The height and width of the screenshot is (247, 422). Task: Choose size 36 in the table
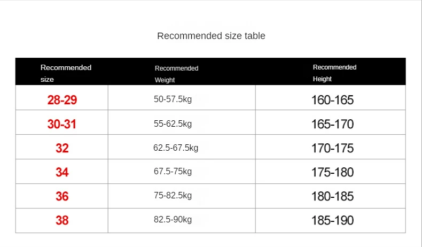tap(62, 196)
